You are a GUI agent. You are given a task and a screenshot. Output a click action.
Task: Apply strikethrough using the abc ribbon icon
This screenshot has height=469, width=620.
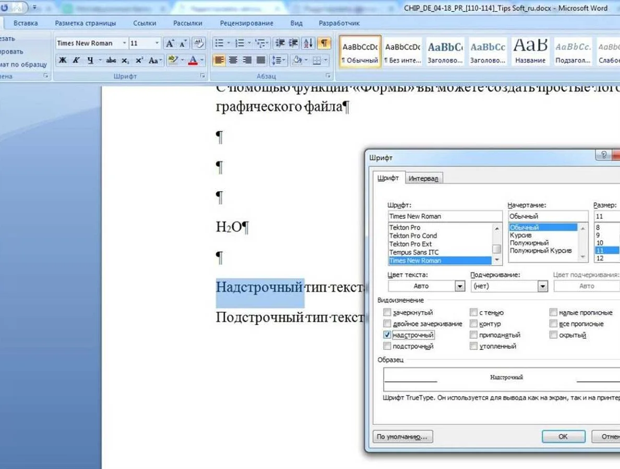pos(111,60)
